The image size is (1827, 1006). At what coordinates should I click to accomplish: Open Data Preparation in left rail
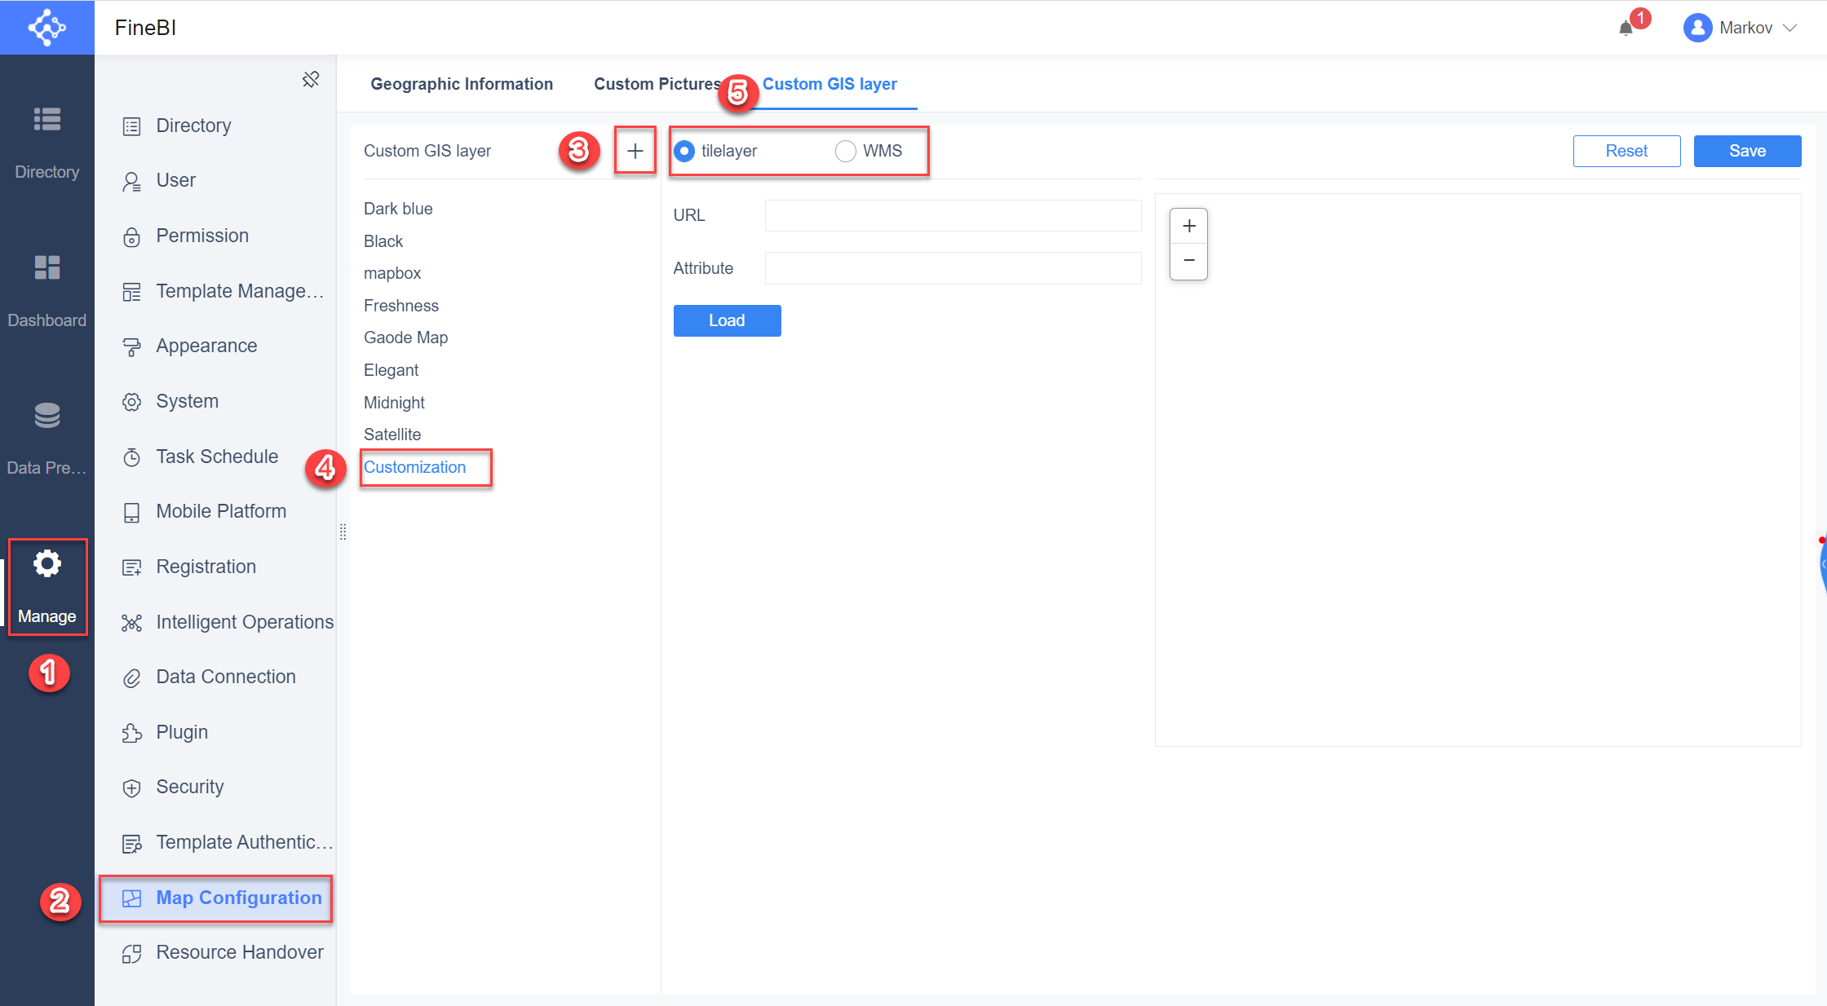pyautogui.click(x=46, y=438)
